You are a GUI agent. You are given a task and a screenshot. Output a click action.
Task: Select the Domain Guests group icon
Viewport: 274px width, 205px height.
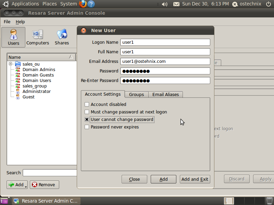click(x=18, y=75)
